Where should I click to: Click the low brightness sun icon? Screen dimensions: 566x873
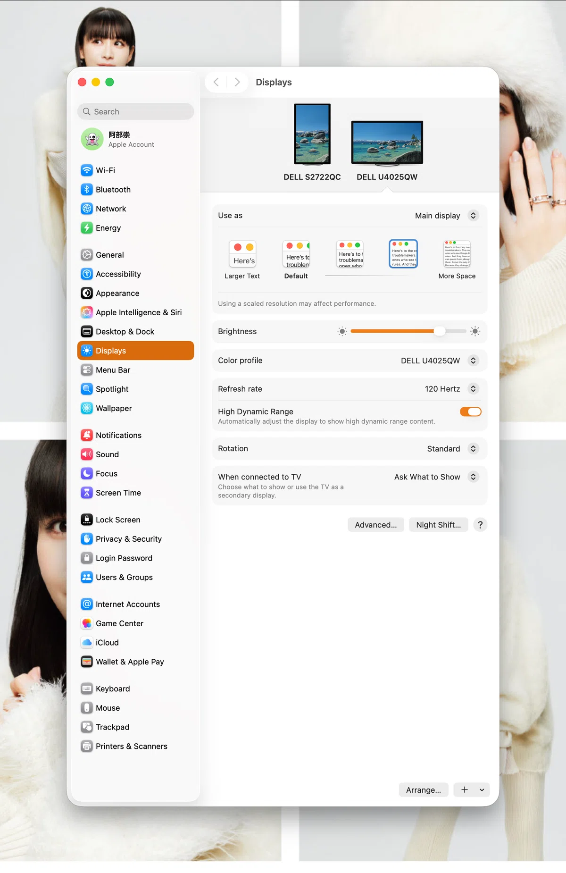(342, 331)
